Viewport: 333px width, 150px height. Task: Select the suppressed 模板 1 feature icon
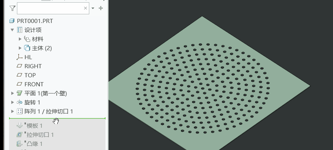[20, 126]
